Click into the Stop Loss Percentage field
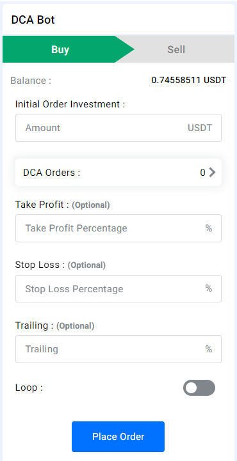This screenshot has height=461, width=237. pos(118,289)
